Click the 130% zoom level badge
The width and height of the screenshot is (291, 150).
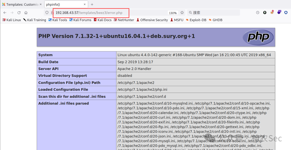173,13
